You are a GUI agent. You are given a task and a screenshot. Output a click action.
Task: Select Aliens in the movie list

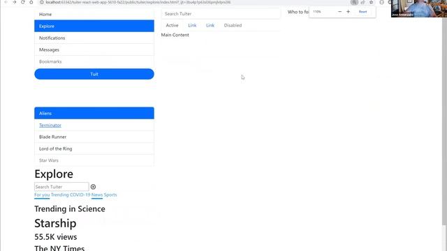(x=94, y=113)
